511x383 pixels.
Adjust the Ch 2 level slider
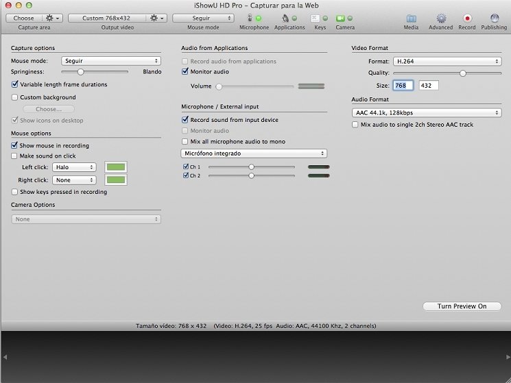coord(251,175)
